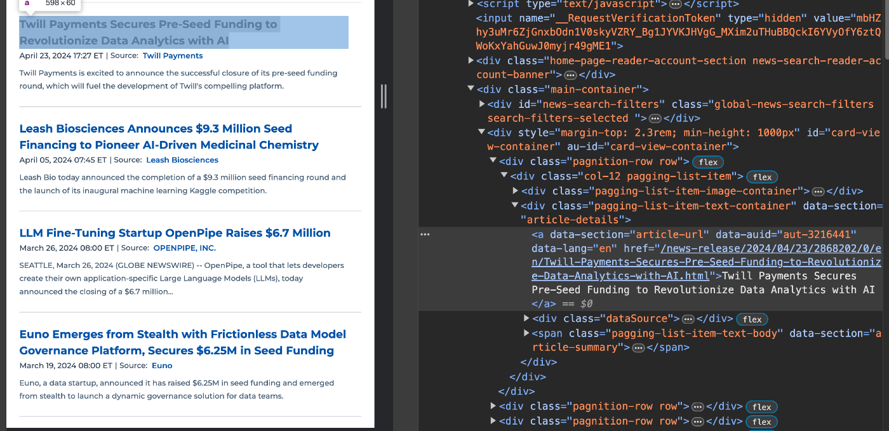Click the Leash Biosciences source link
The width and height of the screenshot is (889, 431).
(x=182, y=160)
